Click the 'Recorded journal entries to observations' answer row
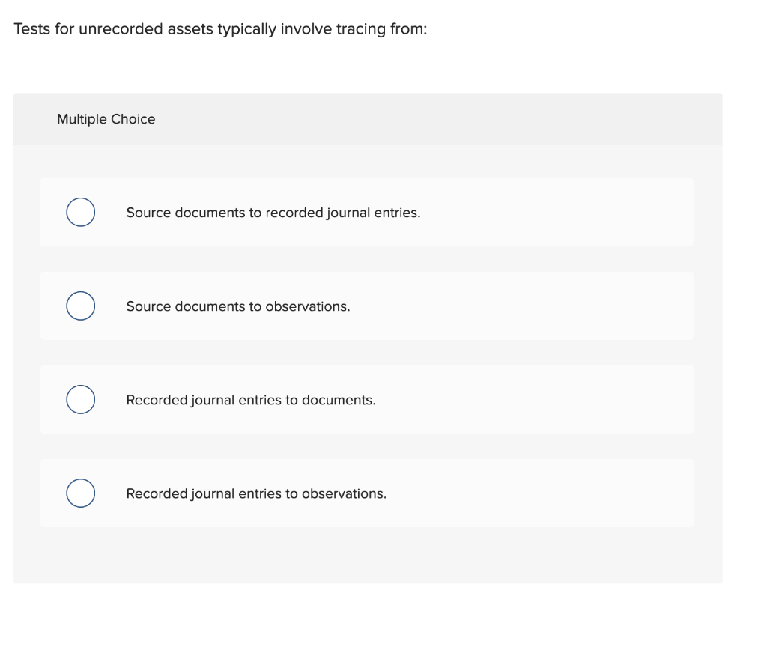The height and width of the screenshot is (653, 767). (x=256, y=493)
